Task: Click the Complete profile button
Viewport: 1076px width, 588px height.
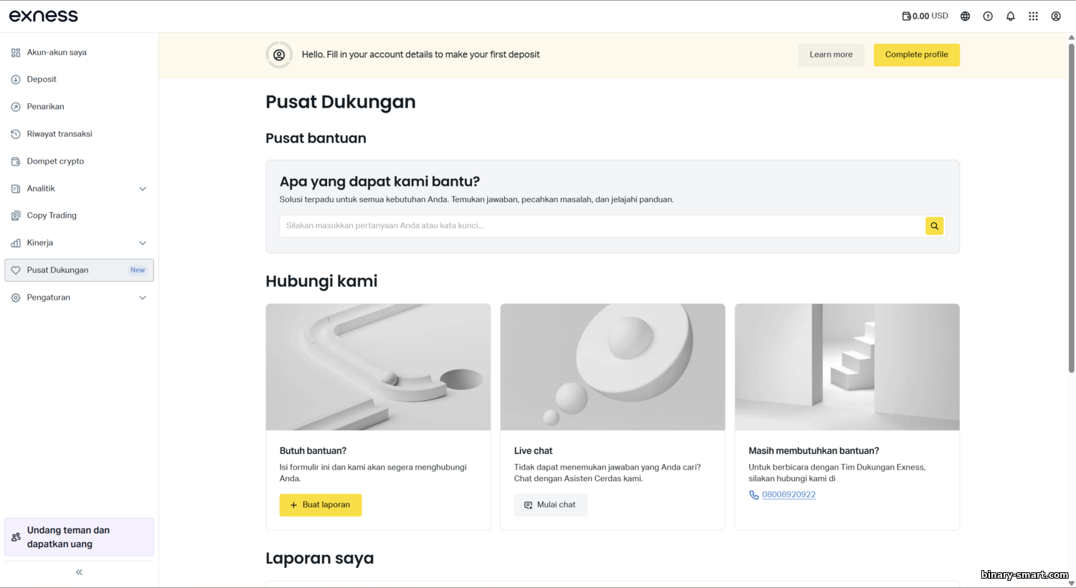Action: pos(916,54)
